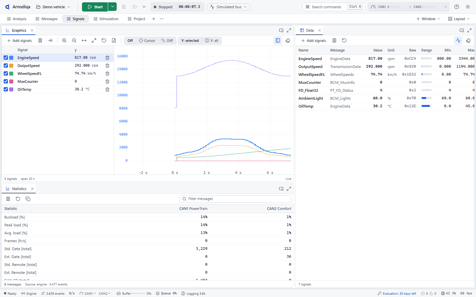This screenshot has height=297, width=476.
Task: Pause the Statistics panel
Action: coord(8,199)
